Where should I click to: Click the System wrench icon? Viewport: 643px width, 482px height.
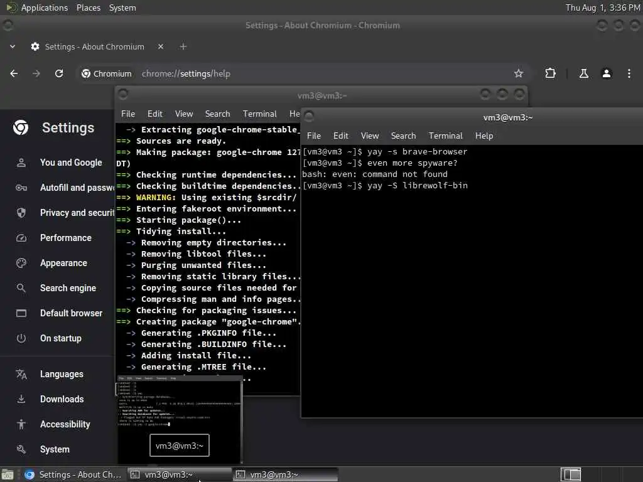pyautogui.click(x=21, y=449)
